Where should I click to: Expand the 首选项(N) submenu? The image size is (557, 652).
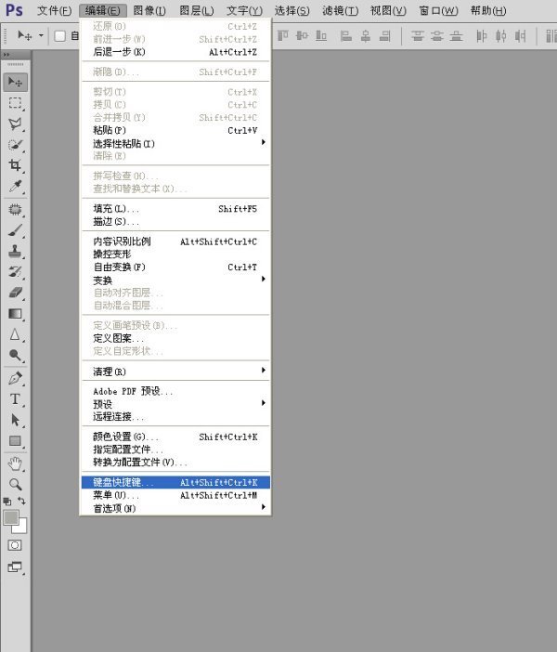click(x=175, y=508)
